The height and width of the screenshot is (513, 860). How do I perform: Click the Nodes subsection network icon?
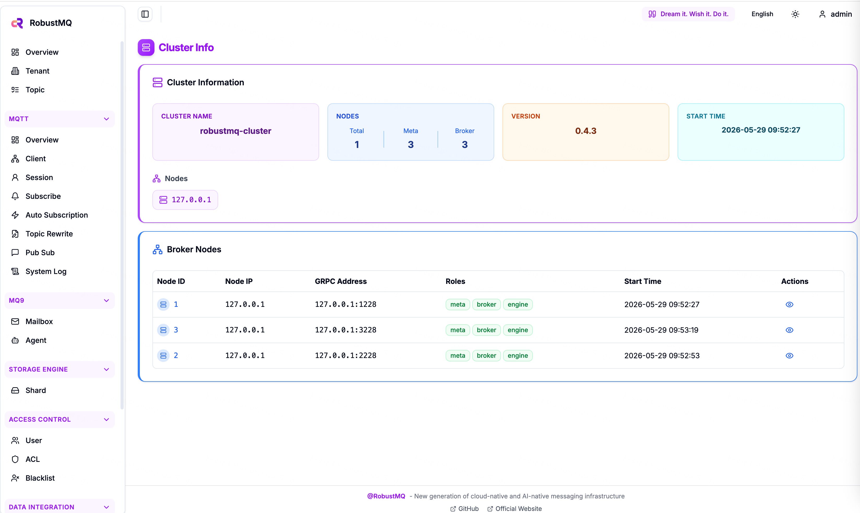pos(157,179)
